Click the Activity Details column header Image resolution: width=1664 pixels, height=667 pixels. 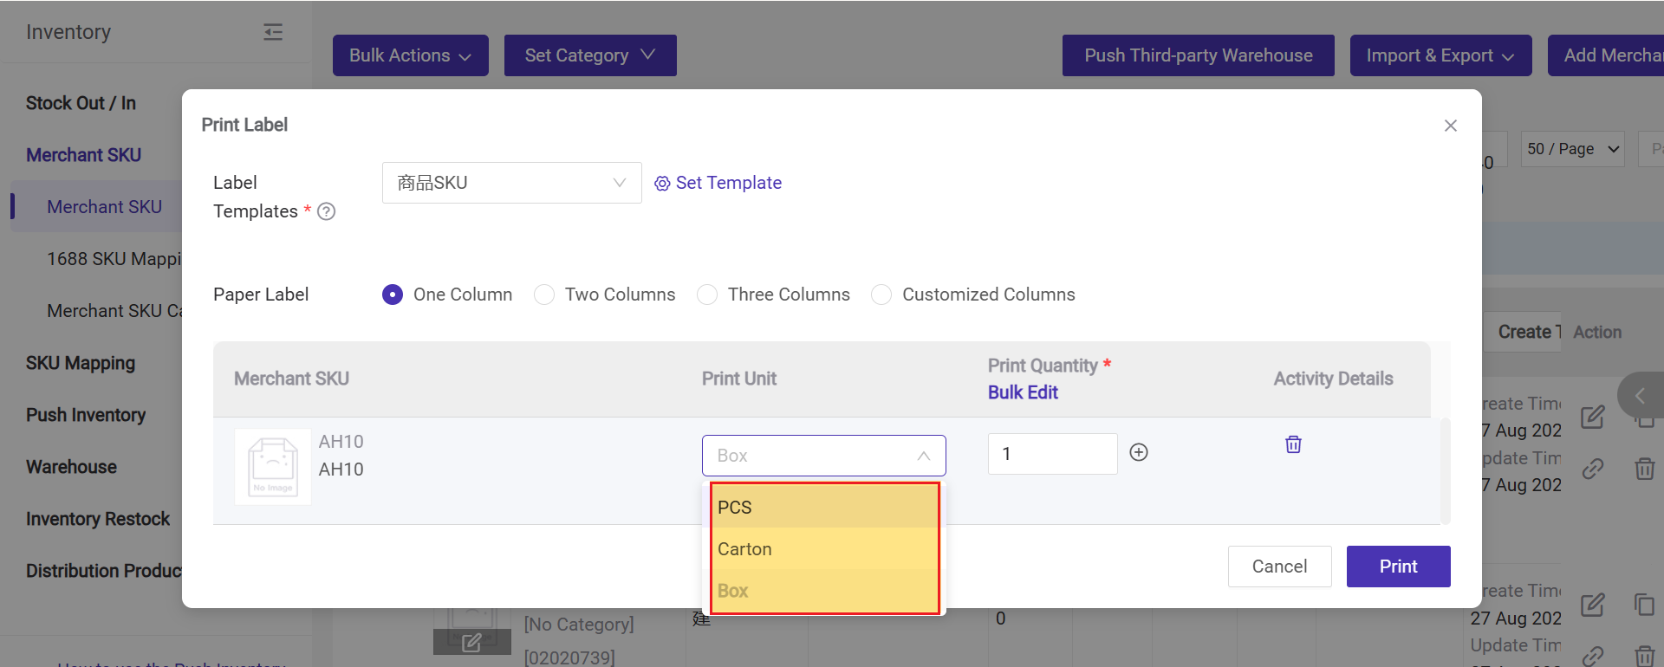pos(1333,379)
